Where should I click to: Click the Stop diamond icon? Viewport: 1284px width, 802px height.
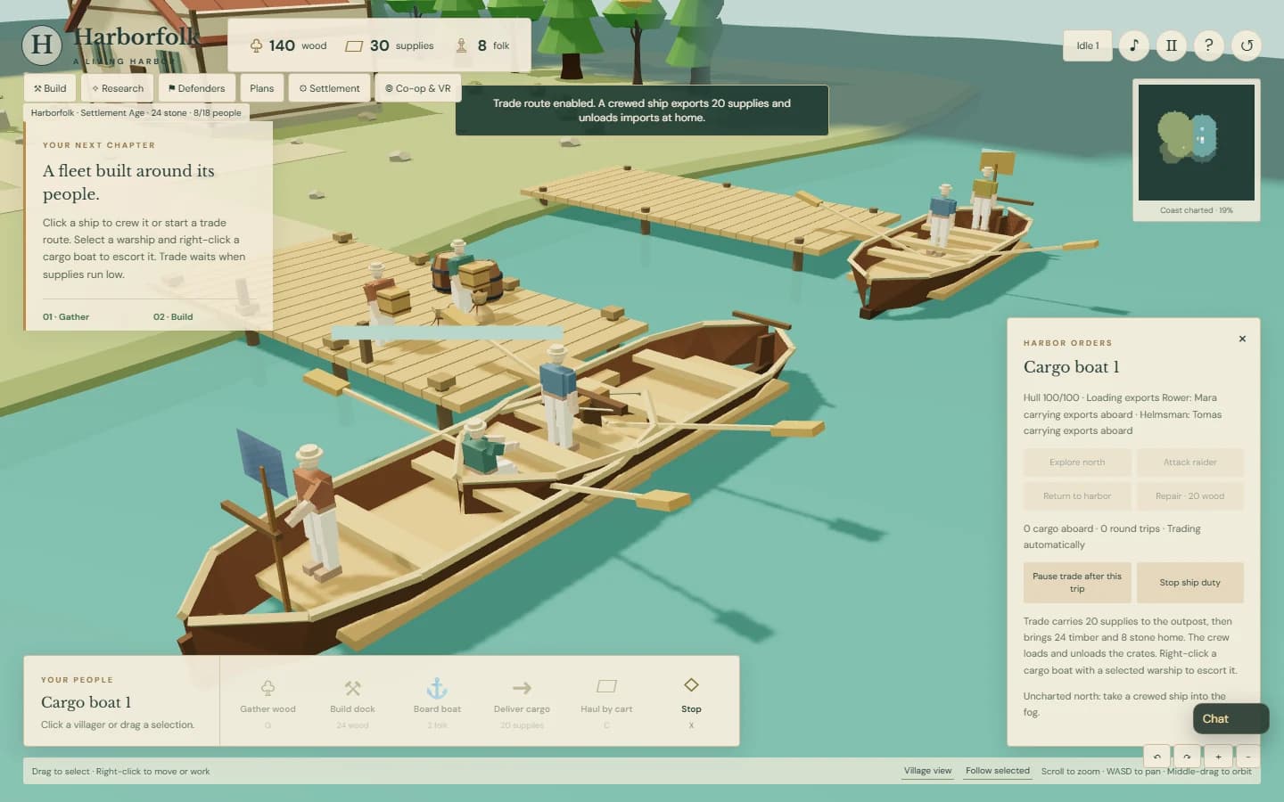(x=691, y=684)
